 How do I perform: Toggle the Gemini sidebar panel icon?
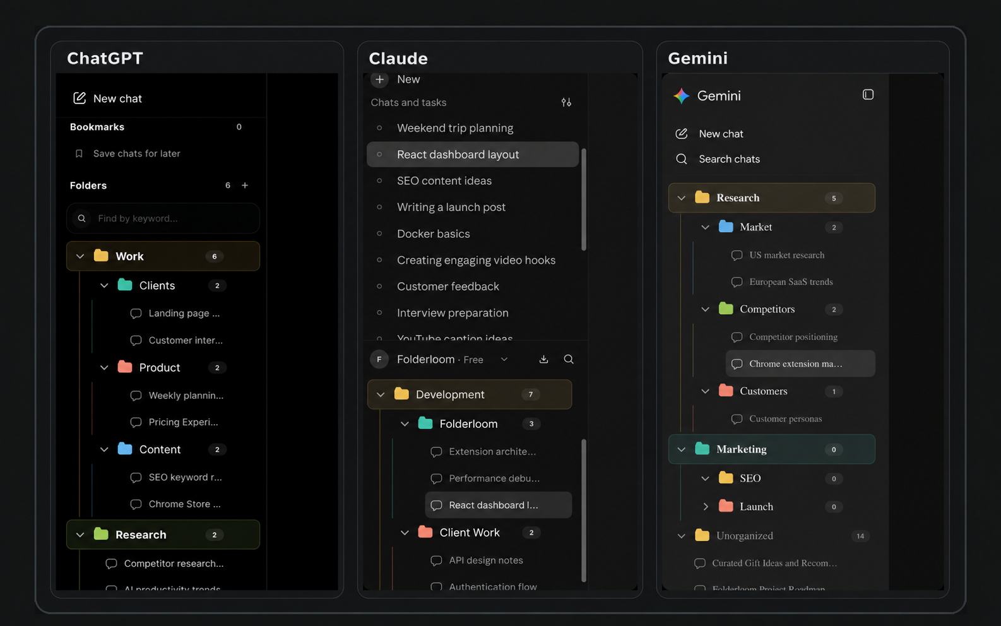868,95
